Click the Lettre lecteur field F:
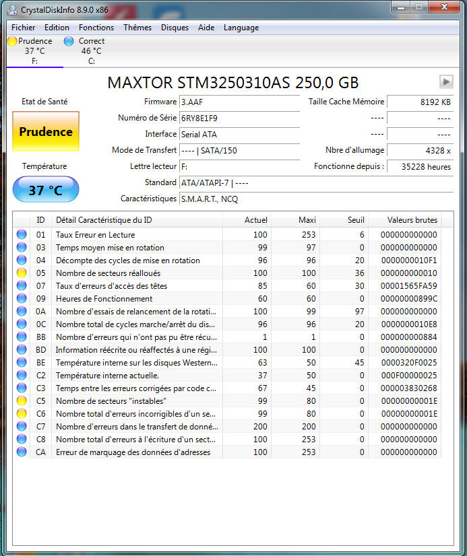 click(x=239, y=167)
